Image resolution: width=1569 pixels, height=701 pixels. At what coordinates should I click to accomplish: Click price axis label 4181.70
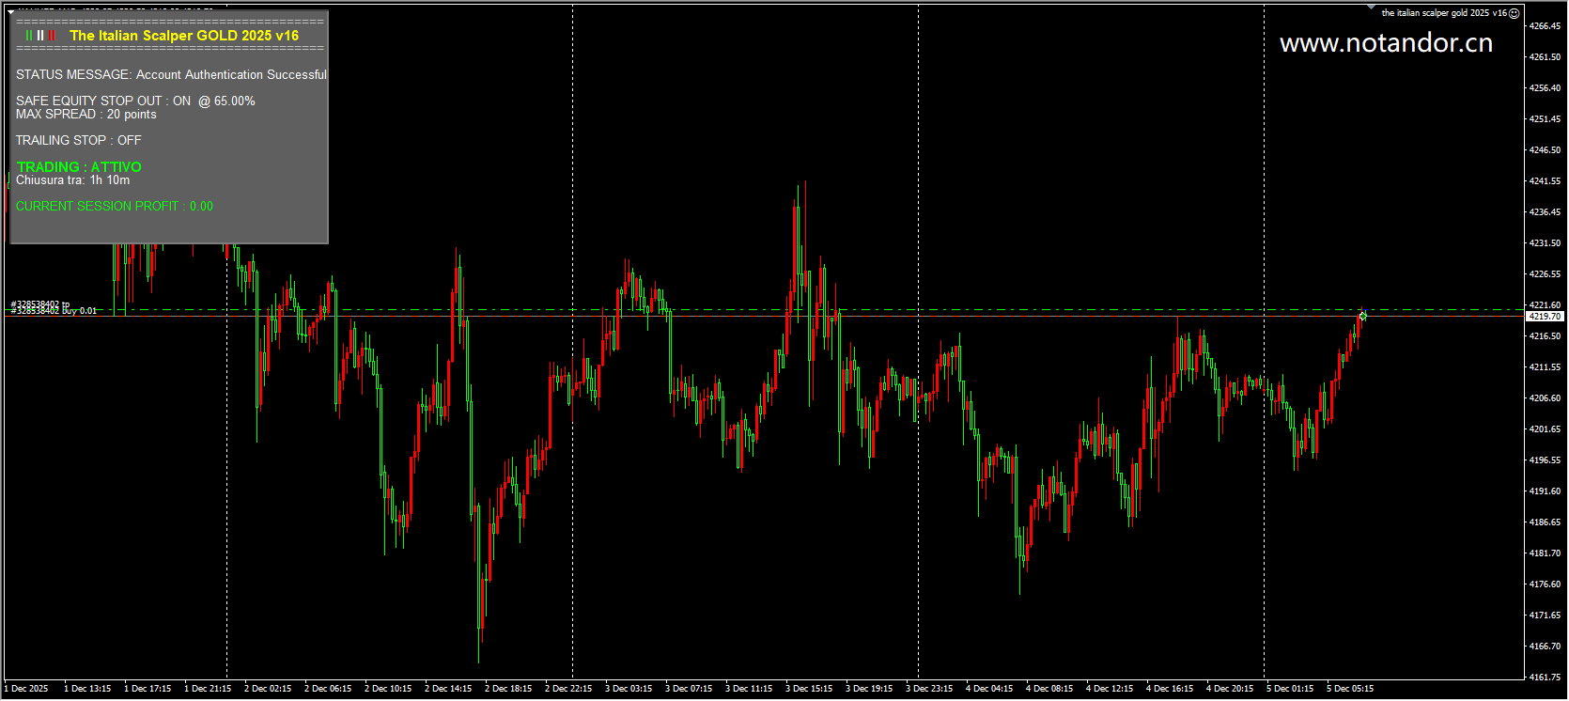point(1545,553)
